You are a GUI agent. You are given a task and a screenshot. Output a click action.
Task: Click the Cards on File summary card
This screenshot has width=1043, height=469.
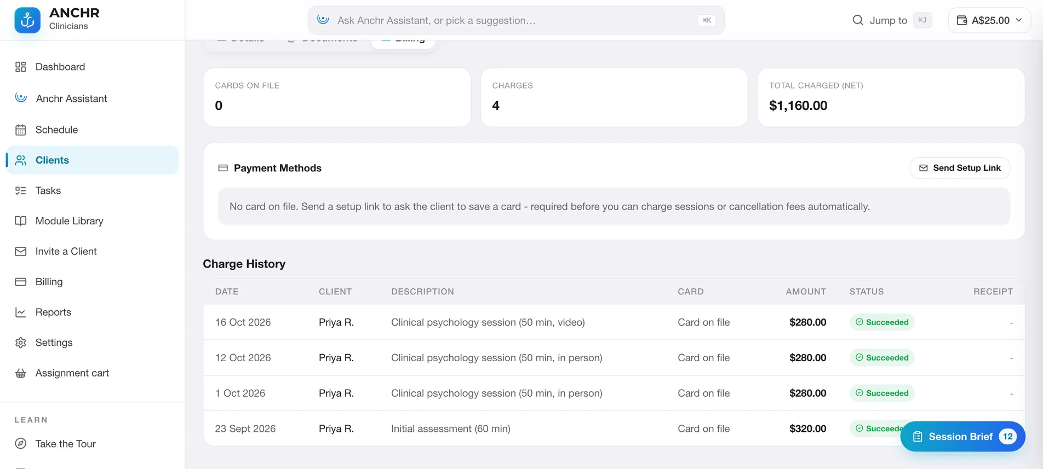(x=337, y=97)
